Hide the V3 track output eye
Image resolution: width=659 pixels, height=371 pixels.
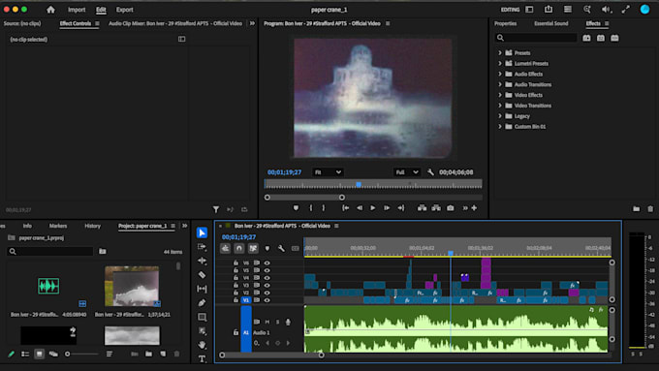click(x=267, y=286)
